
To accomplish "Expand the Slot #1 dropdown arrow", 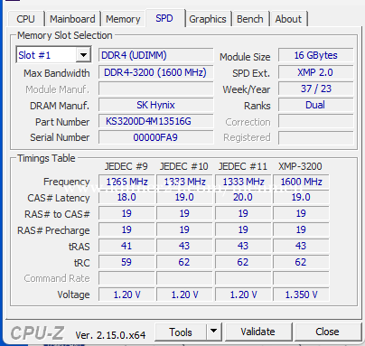I will [x=83, y=55].
